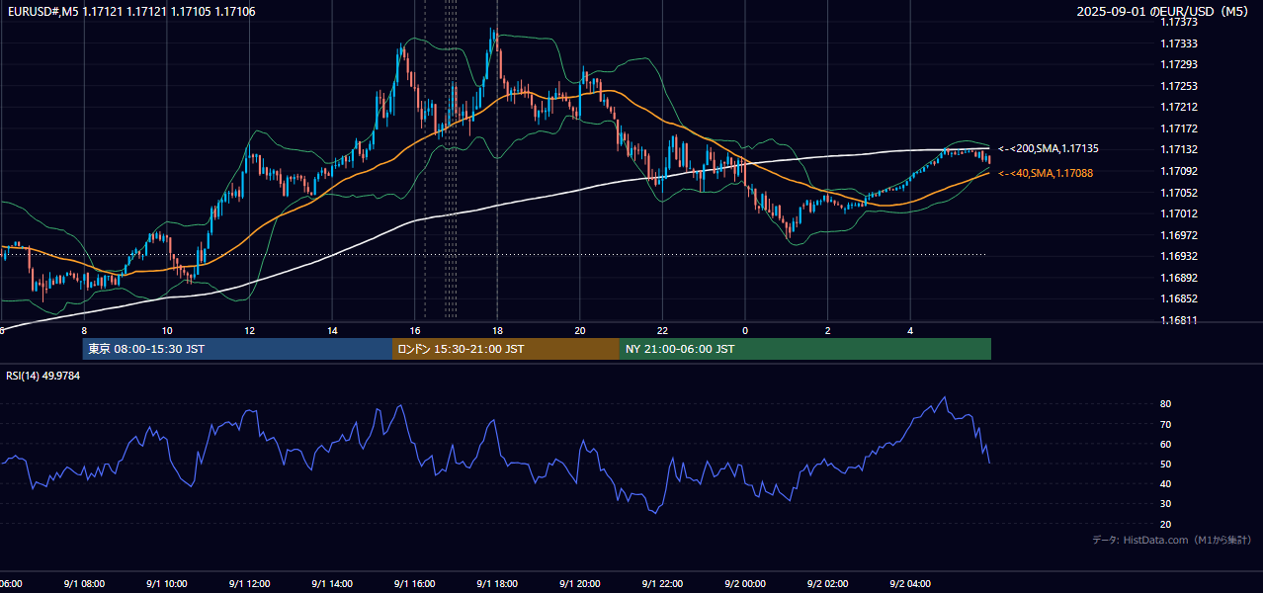Click price axis value 1.17373

[1179, 23]
